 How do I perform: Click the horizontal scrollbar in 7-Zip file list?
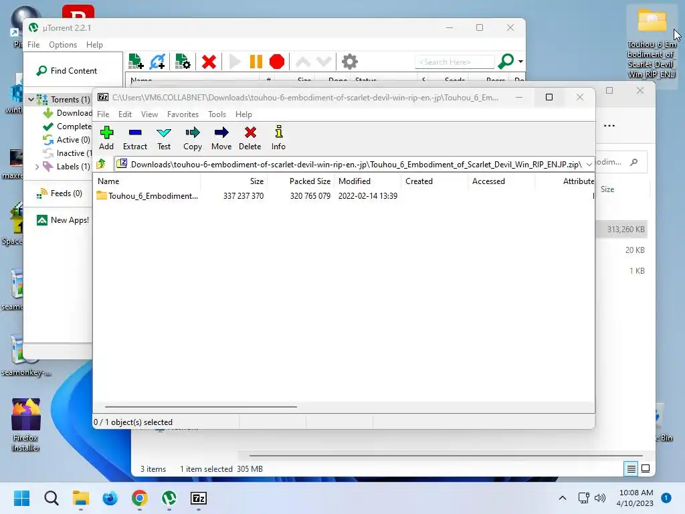[x=201, y=406]
